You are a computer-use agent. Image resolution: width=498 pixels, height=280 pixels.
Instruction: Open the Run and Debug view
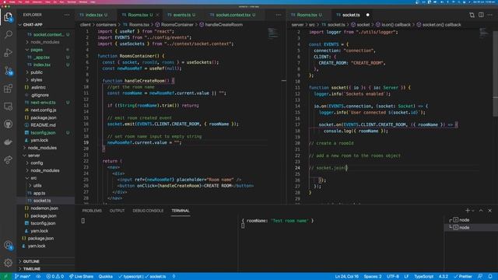pyautogui.click(x=9, y=52)
